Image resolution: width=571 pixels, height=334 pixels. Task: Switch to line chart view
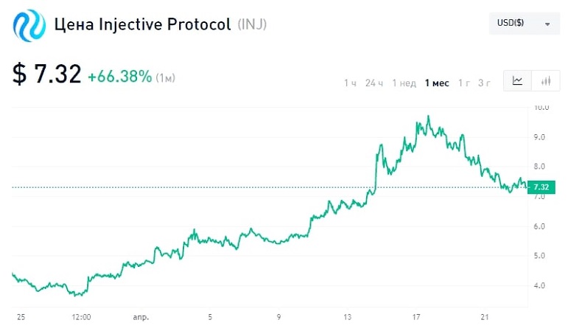click(517, 81)
